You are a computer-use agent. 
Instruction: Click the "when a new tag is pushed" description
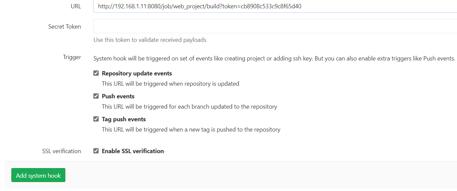(191, 130)
